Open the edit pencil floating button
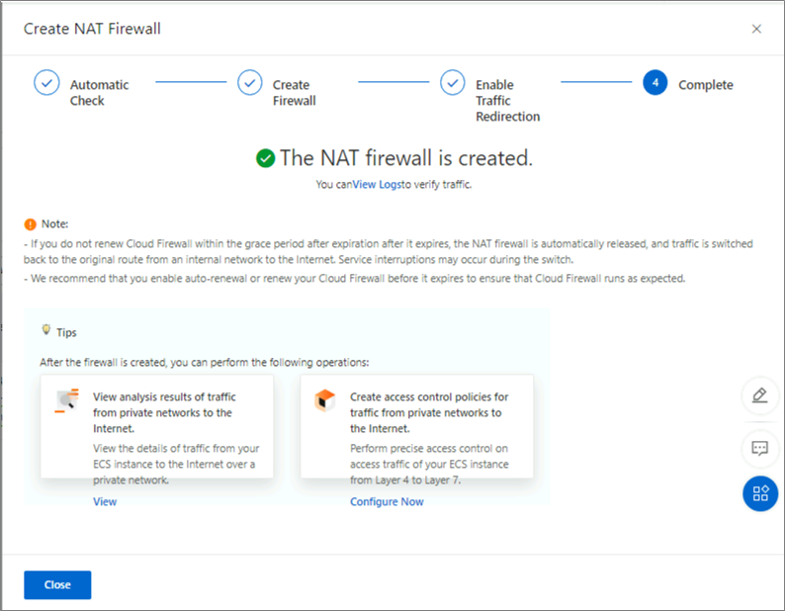Viewport: 785px width, 611px height. (759, 395)
